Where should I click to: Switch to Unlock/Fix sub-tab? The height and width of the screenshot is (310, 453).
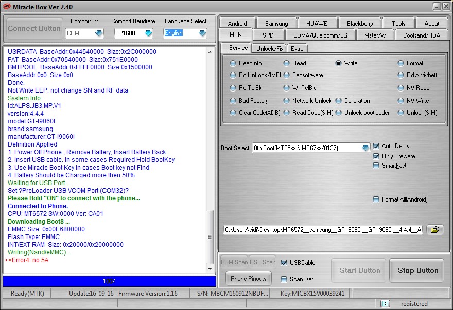click(x=270, y=48)
